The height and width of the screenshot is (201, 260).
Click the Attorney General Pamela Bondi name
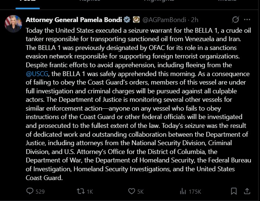(x=74, y=19)
